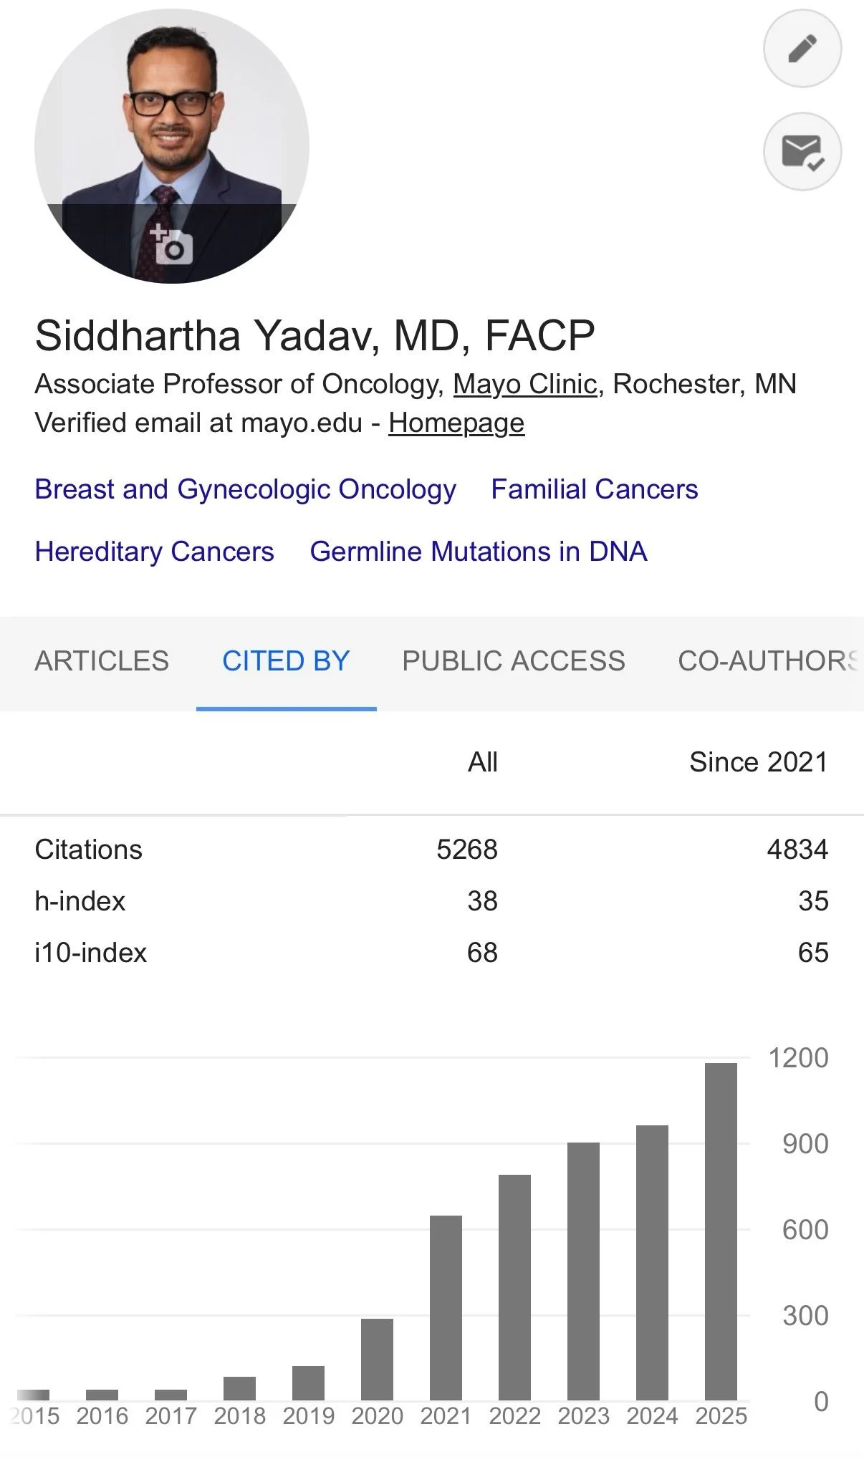The image size is (864, 1457).
Task: Open the Homepage link
Action: 456,423
